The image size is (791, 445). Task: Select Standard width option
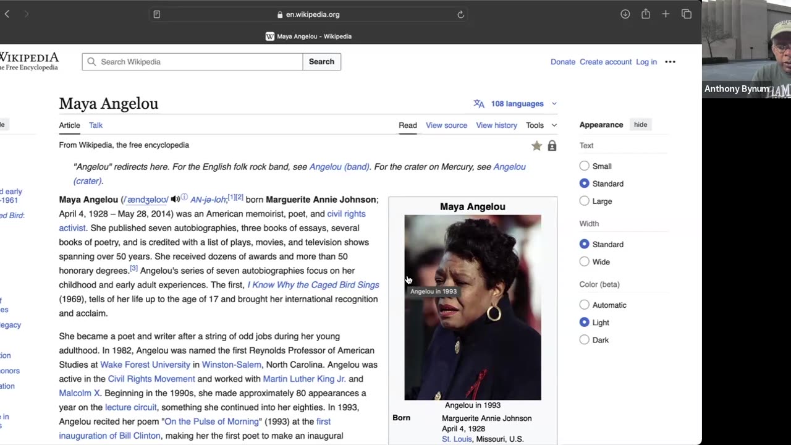585,244
